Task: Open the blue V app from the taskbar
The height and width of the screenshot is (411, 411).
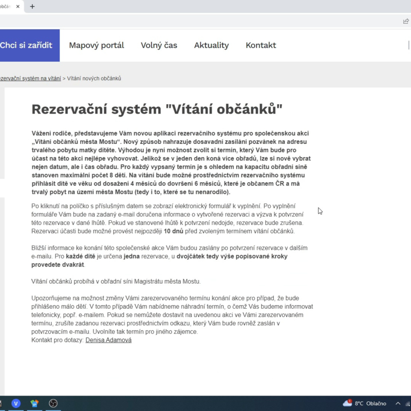Action: [x=16, y=404]
